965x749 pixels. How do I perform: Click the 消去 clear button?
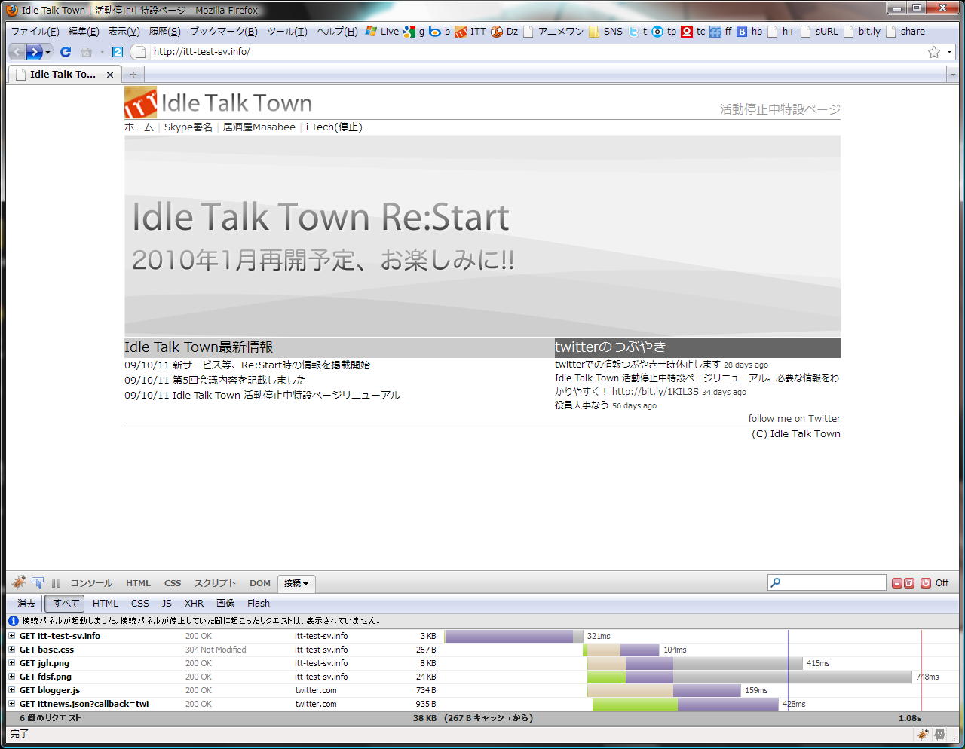pos(26,604)
